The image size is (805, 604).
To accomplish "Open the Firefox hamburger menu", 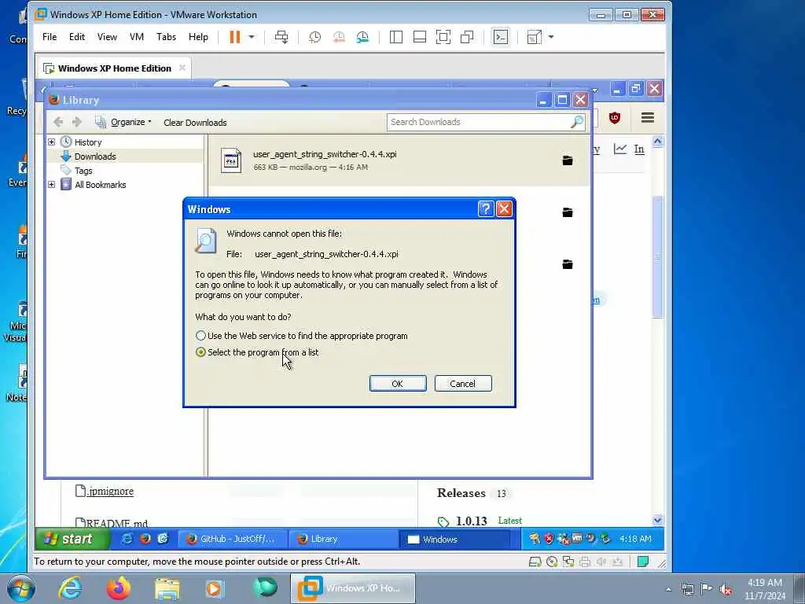I will click(648, 118).
